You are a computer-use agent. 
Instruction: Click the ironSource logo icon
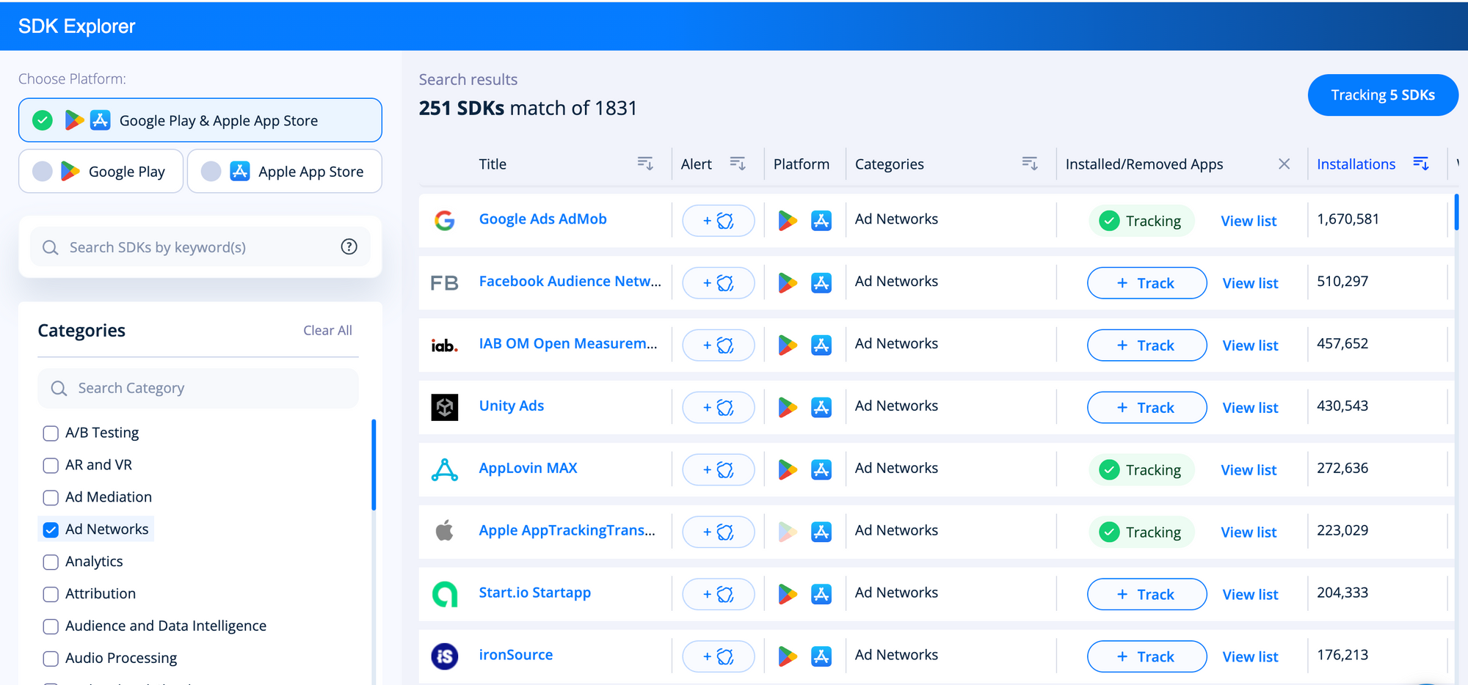tap(445, 655)
